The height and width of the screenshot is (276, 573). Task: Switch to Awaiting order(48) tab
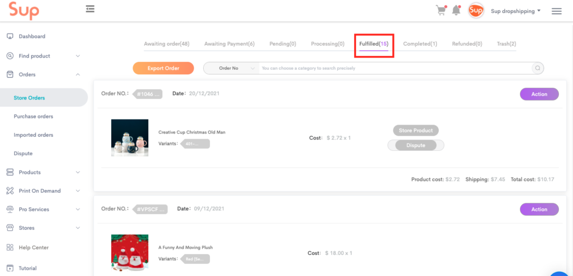point(167,44)
